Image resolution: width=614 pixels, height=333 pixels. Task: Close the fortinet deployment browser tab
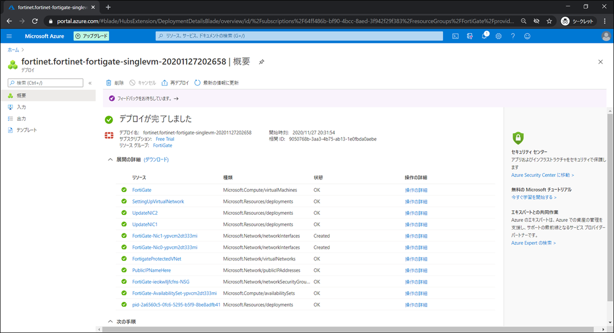click(x=93, y=7)
